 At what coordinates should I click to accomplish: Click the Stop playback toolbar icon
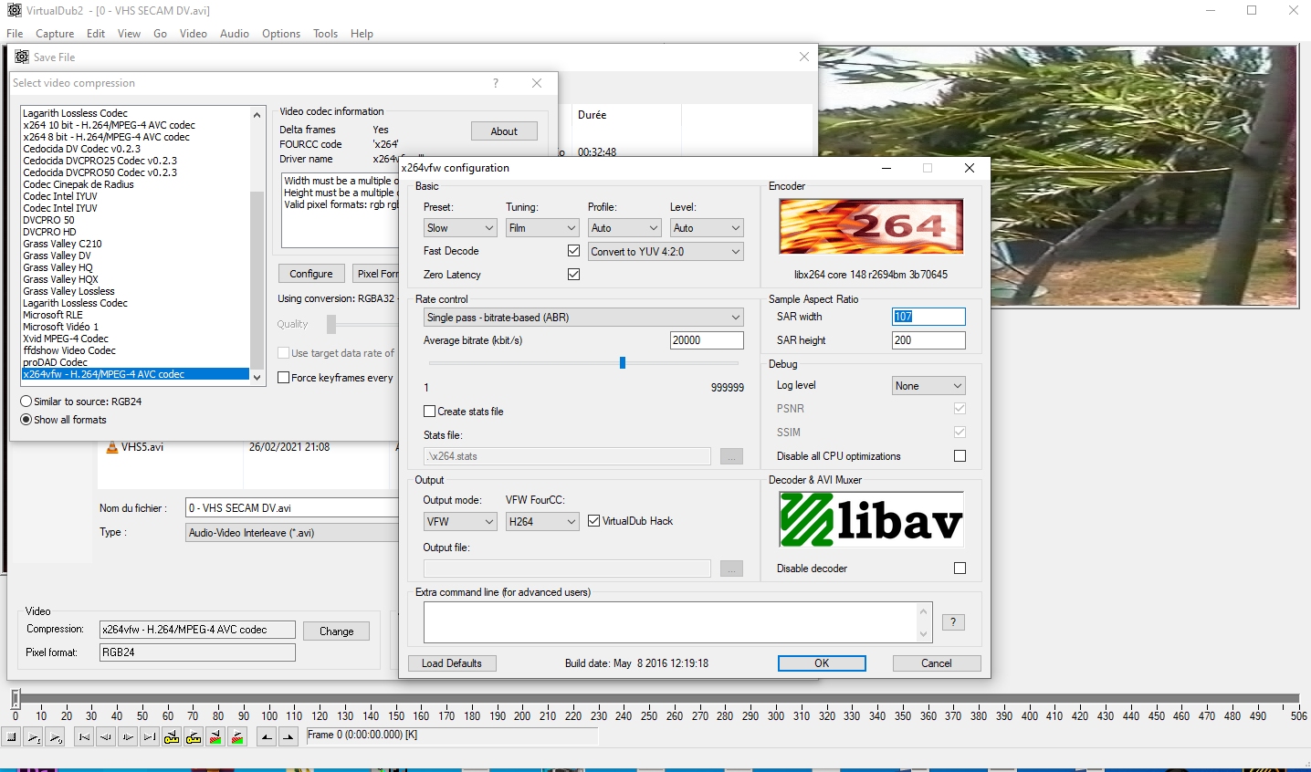[x=12, y=737]
